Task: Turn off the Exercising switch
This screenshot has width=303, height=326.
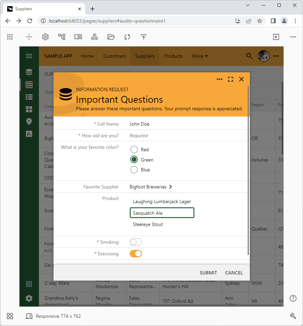Action: pos(135,254)
